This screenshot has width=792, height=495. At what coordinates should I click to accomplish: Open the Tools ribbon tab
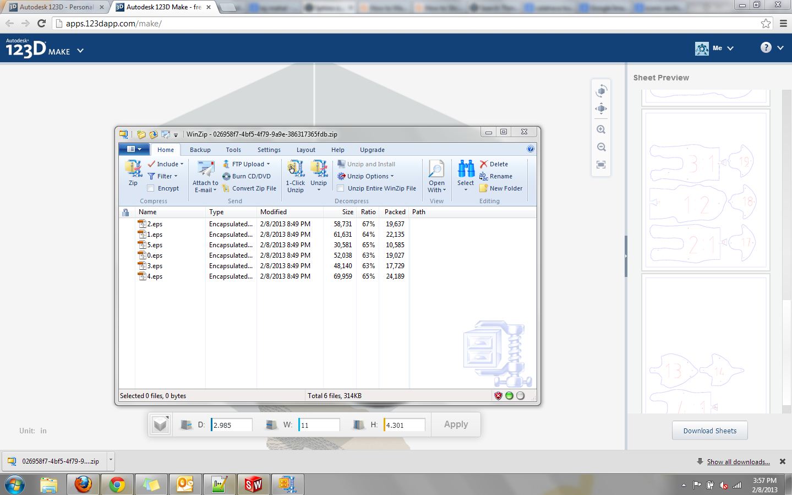tap(233, 150)
